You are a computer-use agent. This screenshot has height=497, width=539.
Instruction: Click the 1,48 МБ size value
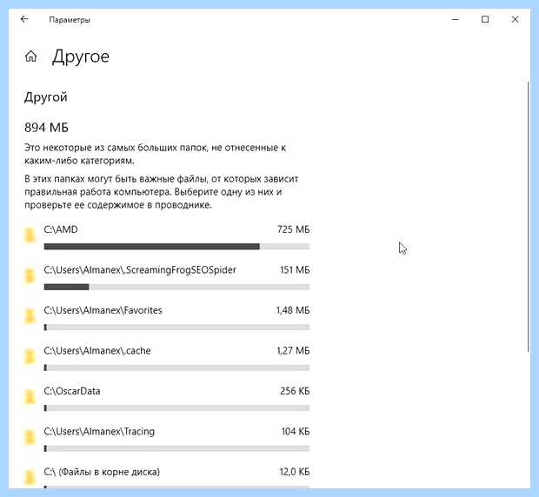tap(293, 310)
